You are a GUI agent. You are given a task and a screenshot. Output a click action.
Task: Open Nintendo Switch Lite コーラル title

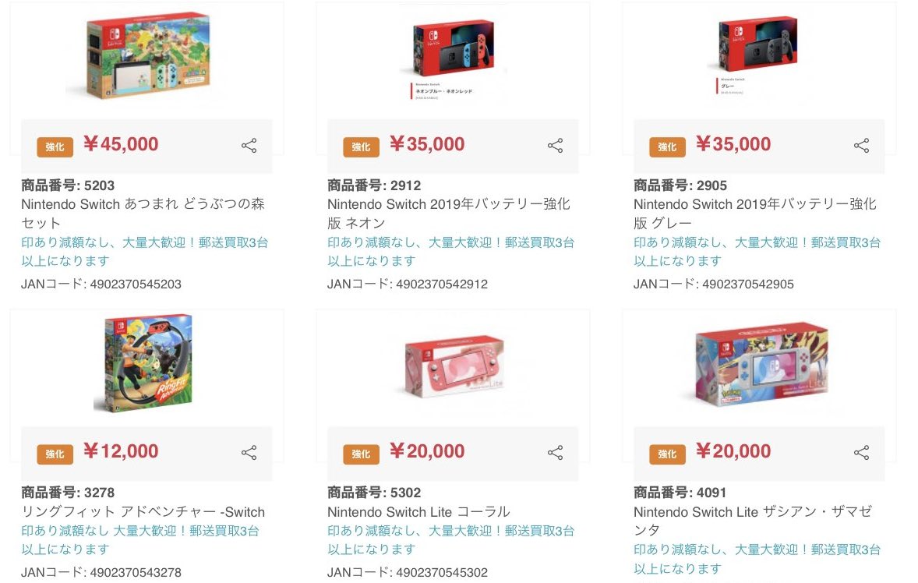tap(418, 512)
